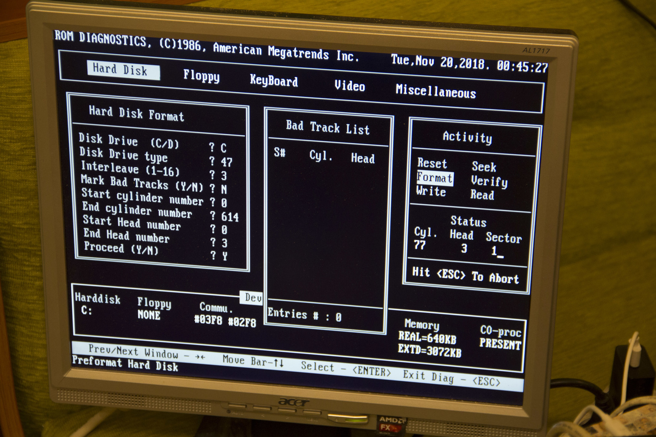Select the Seek activity
Screen dimensions: 656x437
pyautogui.click(x=484, y=166)
